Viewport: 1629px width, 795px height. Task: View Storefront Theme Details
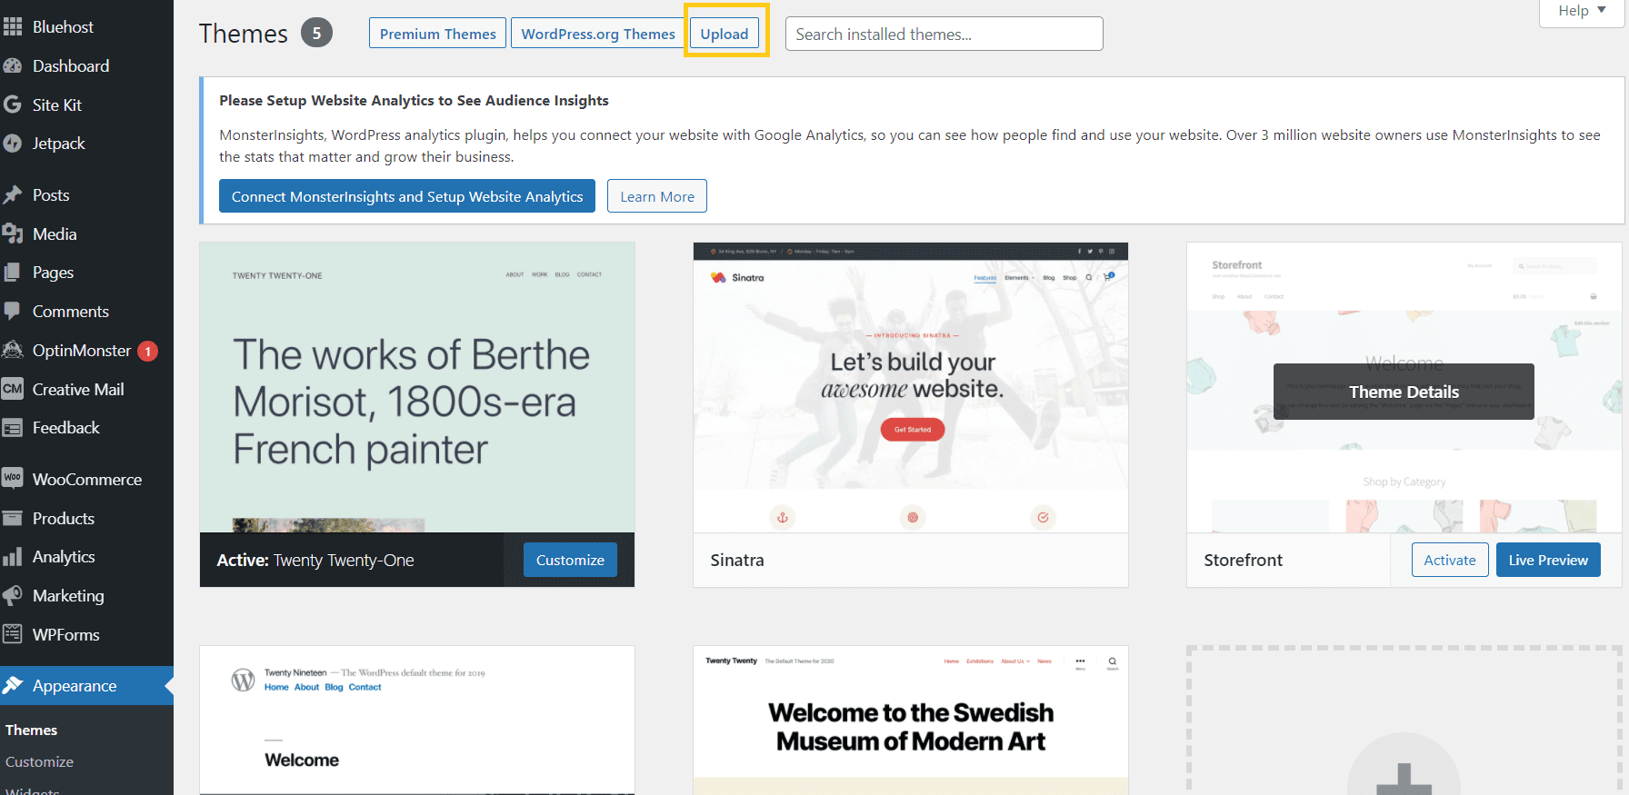[1404, 392]
